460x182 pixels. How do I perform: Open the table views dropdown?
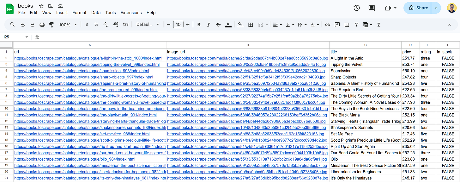[367, 25]
